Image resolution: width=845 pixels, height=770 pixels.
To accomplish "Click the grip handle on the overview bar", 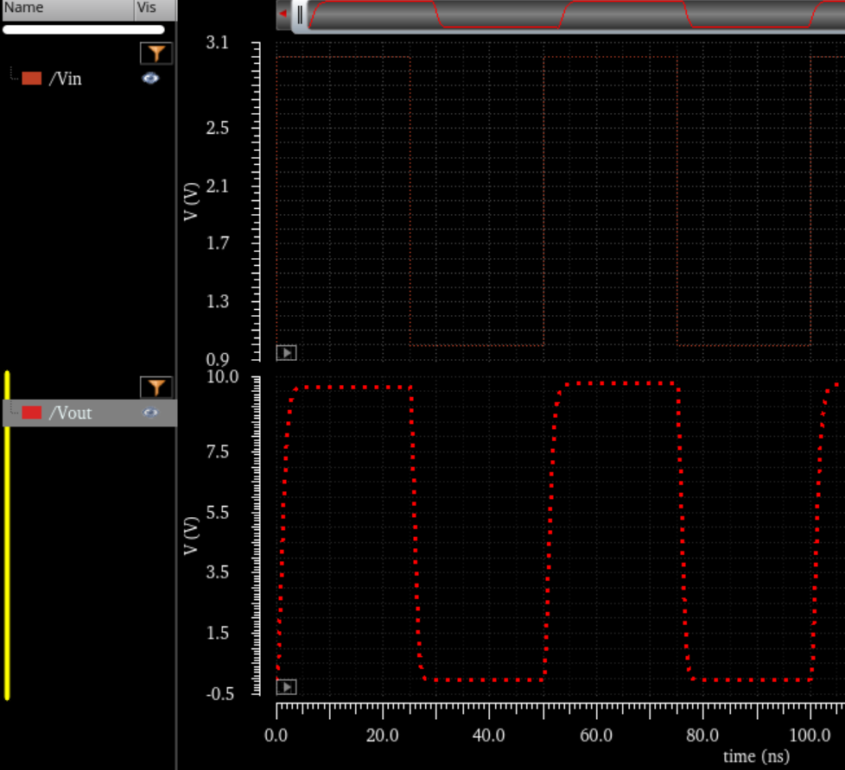I will pyautogui.click(x=300, y=15).
